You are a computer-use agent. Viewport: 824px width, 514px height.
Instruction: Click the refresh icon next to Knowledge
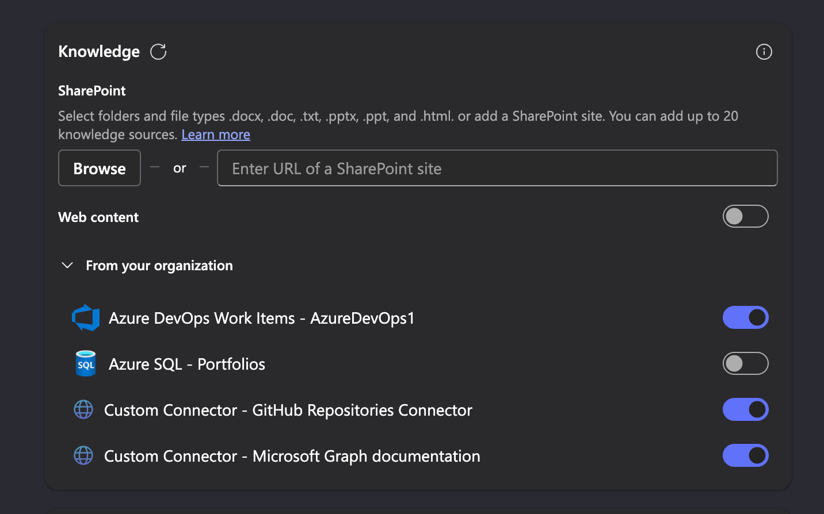coord(158,52)
